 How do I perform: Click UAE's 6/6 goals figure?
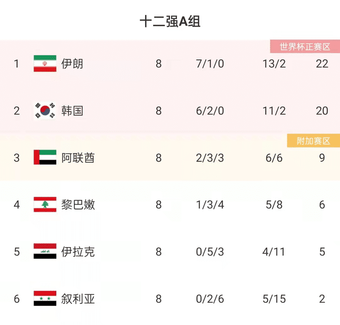[274, 157]
